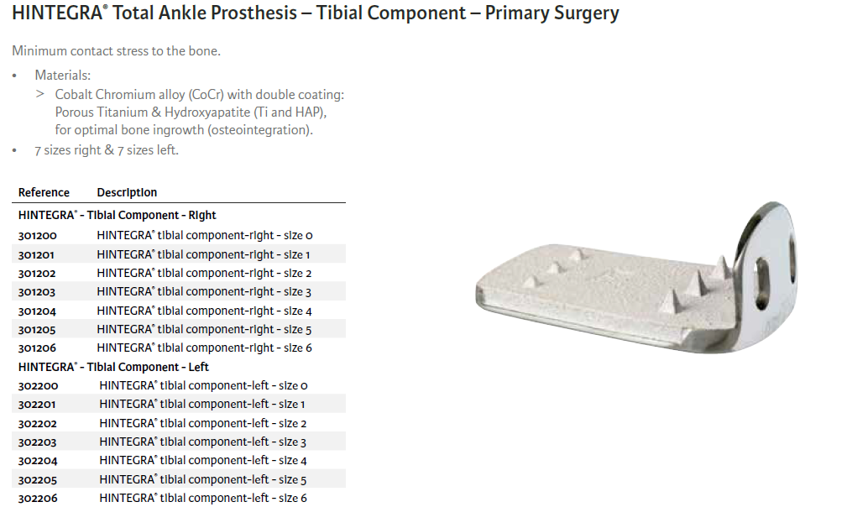This screenshot has width=847, height=528.
Task: Select reference number 302204
Action: click(38, 461)
